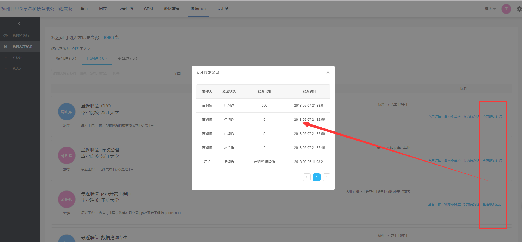Select page 1 in pagination
This screenshot has width=522, height=242.
(x=316, y=177)
